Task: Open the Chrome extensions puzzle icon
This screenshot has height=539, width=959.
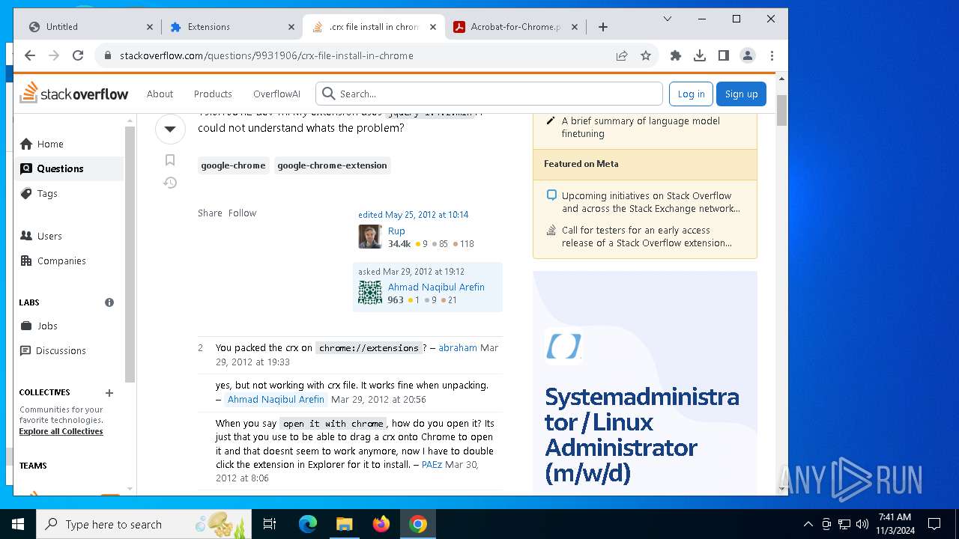Action: (676, 55)
